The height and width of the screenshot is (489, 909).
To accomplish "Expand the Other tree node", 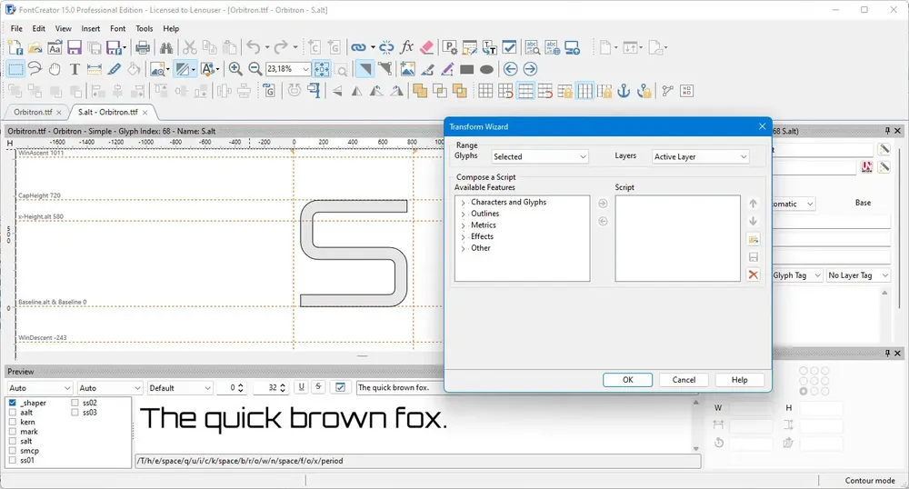I will 463,248.
